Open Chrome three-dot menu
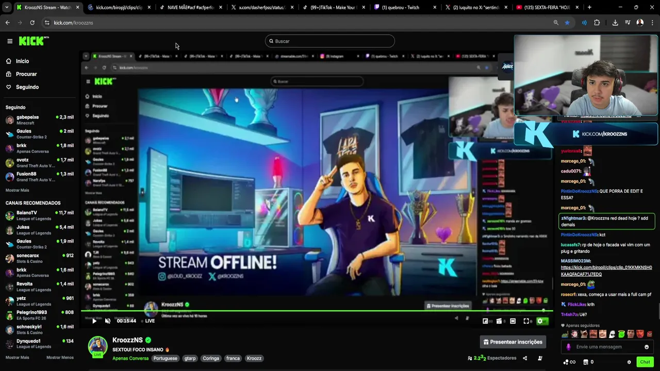This screenshot has width=660, height=371. pyautogui.click(x=652, y=23)
